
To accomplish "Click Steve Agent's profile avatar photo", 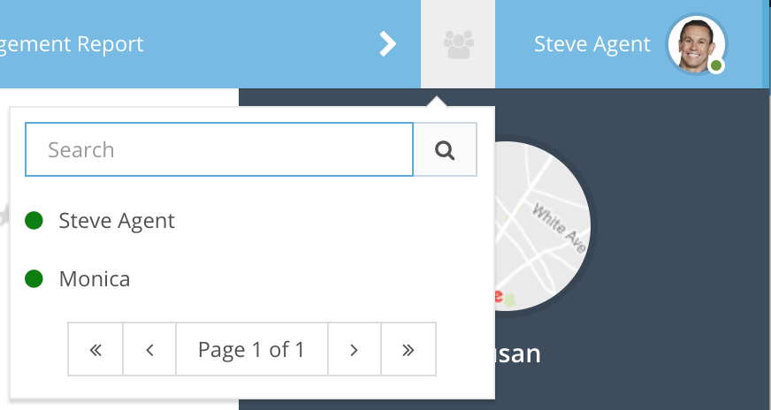I will tap(696, 43).
